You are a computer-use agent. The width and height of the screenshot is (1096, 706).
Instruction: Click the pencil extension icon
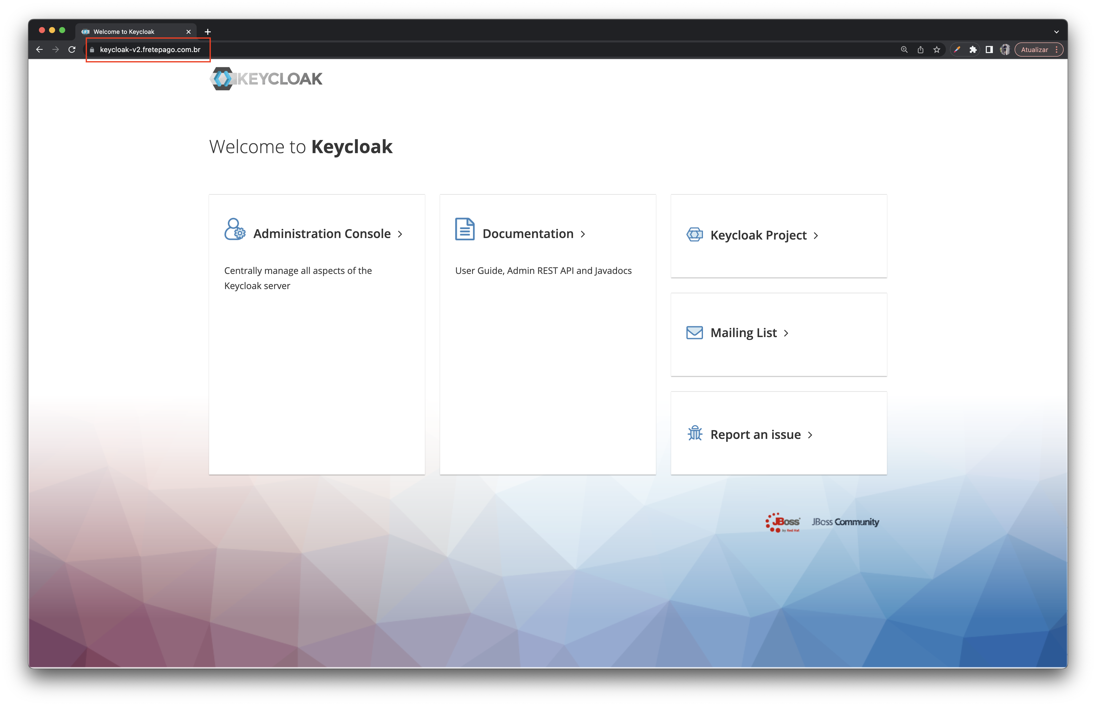[x=957, y=50]
